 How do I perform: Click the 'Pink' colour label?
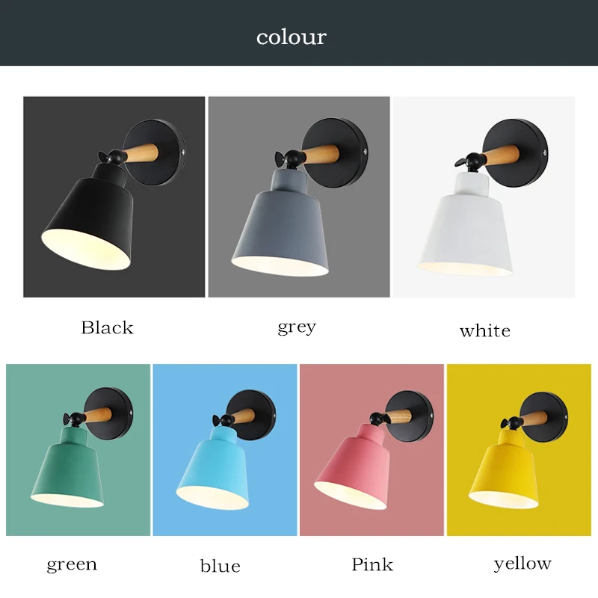(372, 564)
